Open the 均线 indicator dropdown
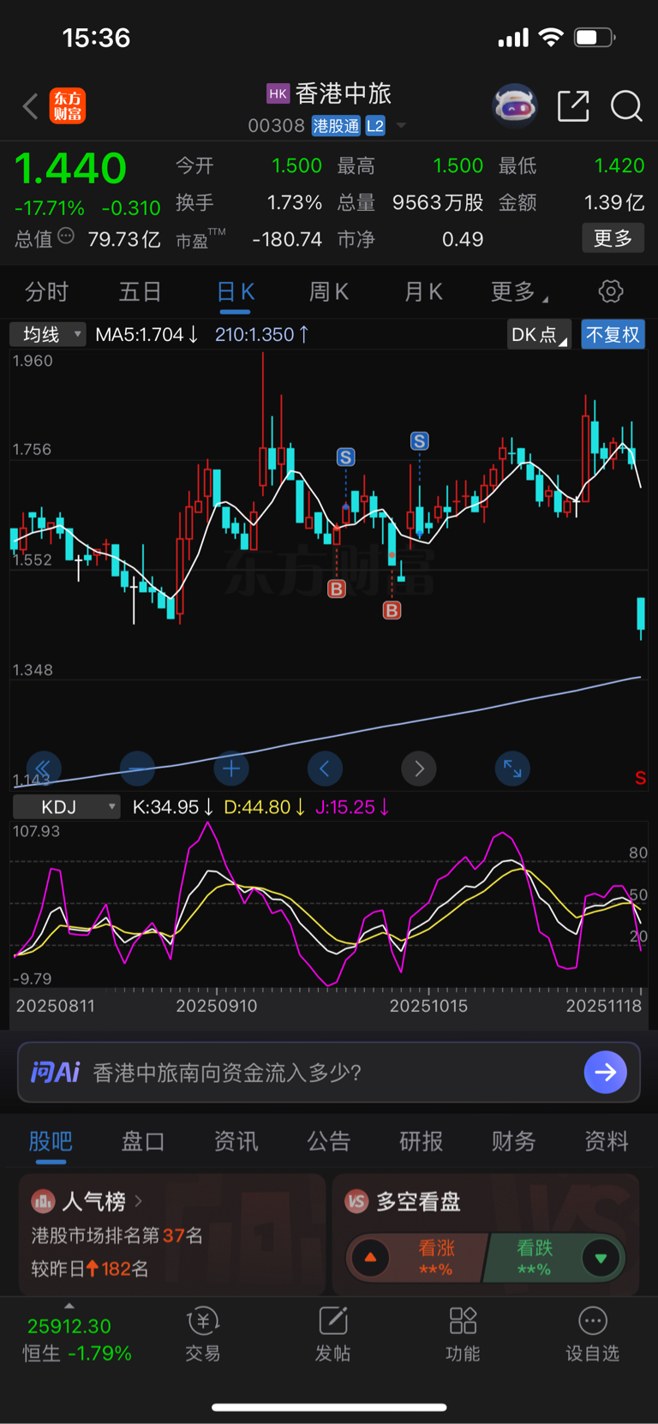Image resolution: width=658 pixels, height=1424 pixels. (48, 334)
